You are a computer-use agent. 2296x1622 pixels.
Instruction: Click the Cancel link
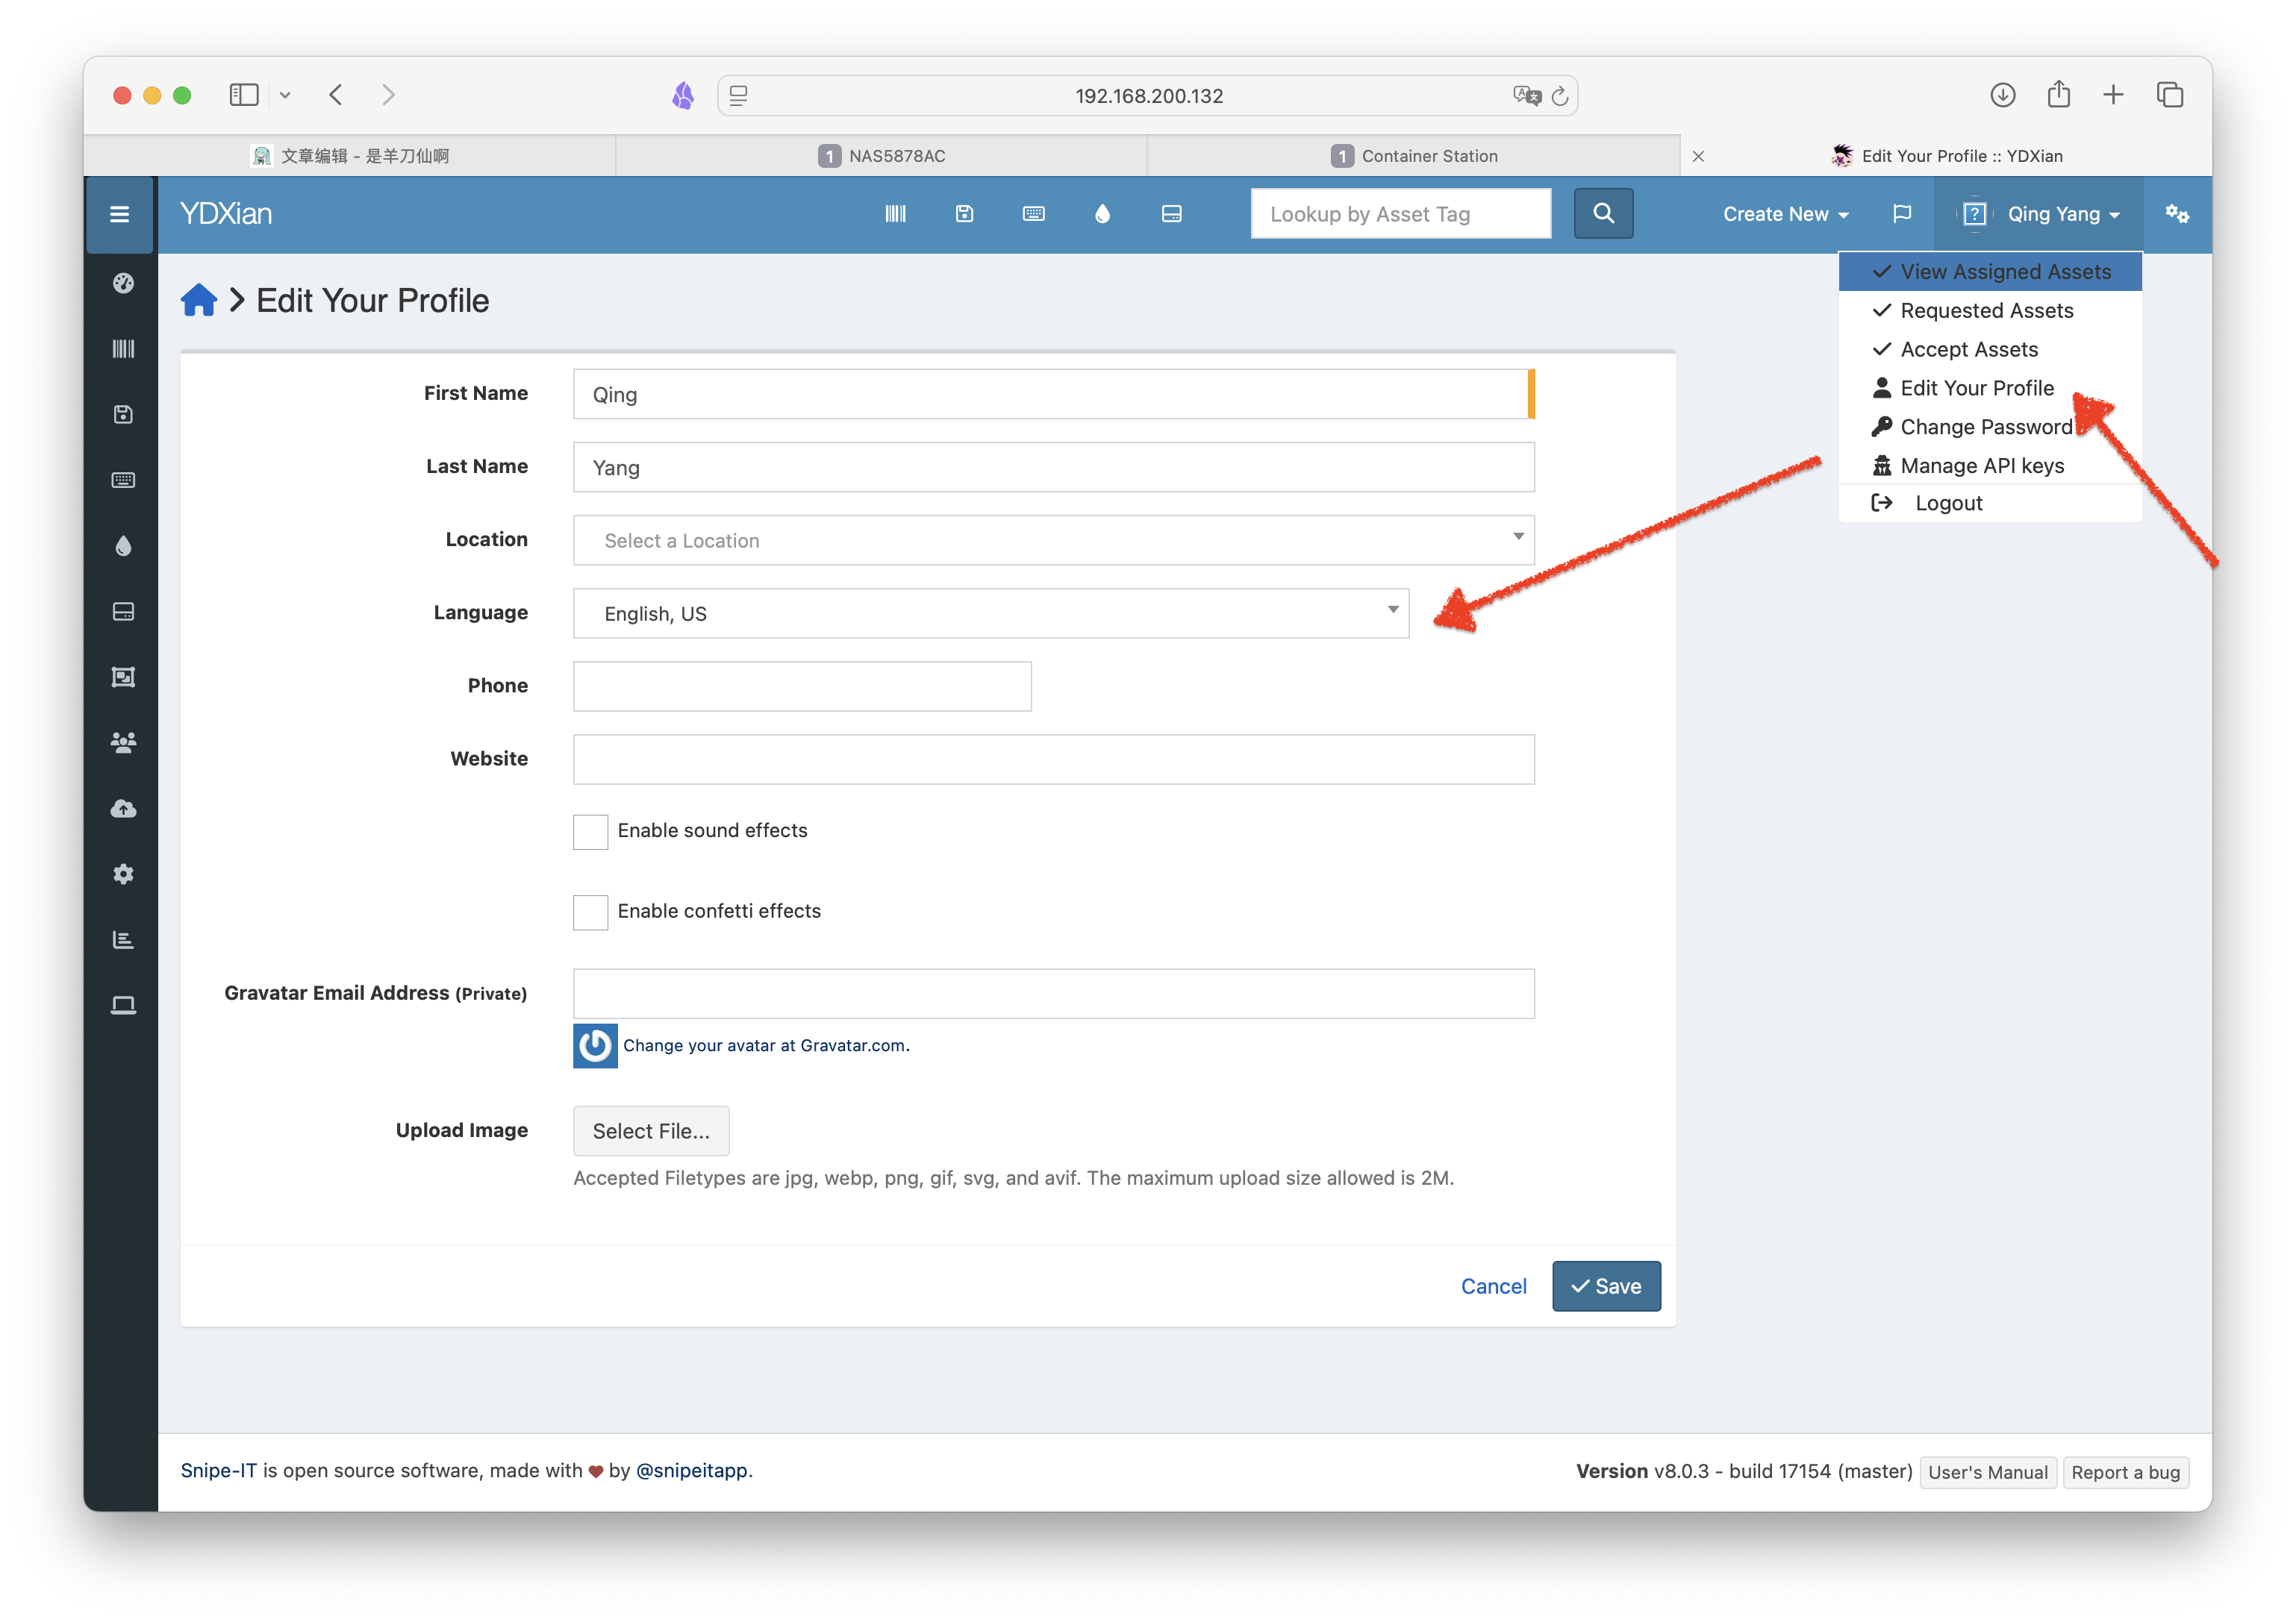point(1493,1286)
